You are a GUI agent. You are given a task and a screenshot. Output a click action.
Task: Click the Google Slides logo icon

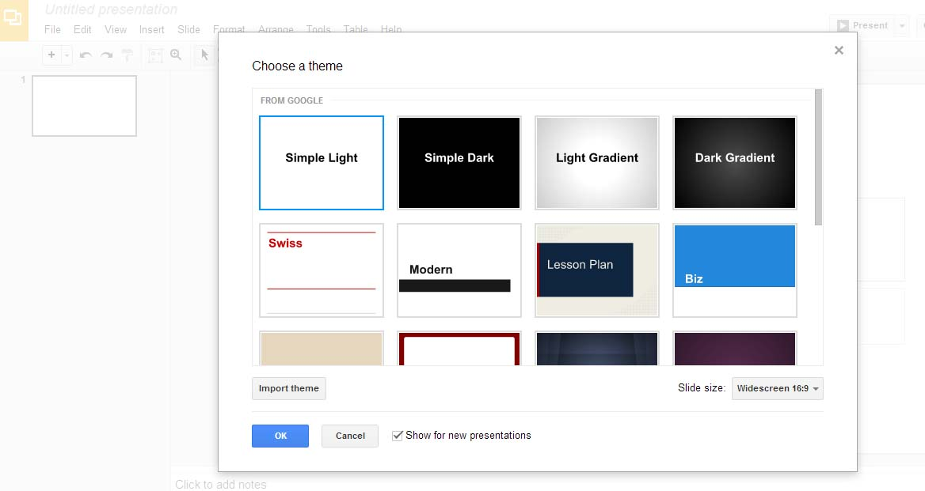click(x=13, y=19)
